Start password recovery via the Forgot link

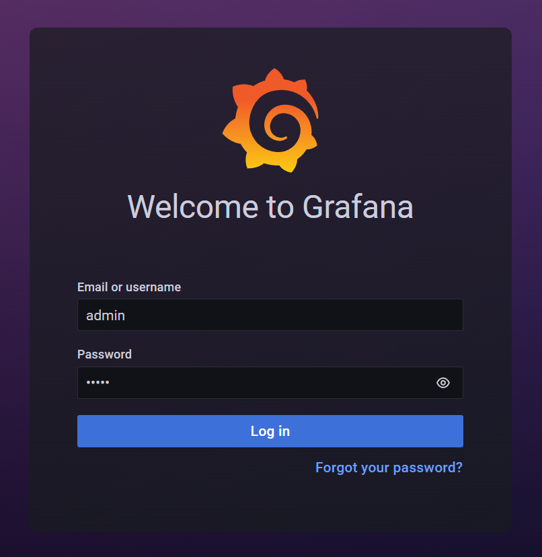pos(389,468)
